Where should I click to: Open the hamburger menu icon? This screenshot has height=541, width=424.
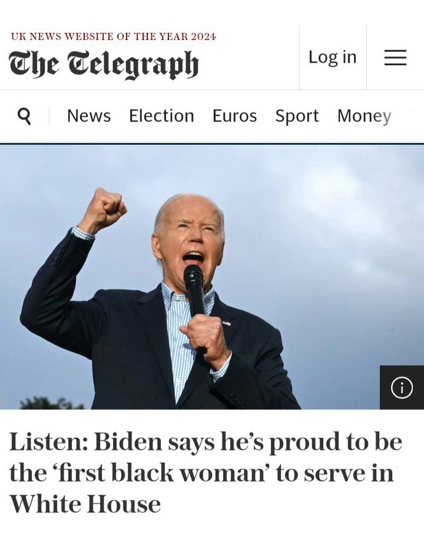(395, 57)
